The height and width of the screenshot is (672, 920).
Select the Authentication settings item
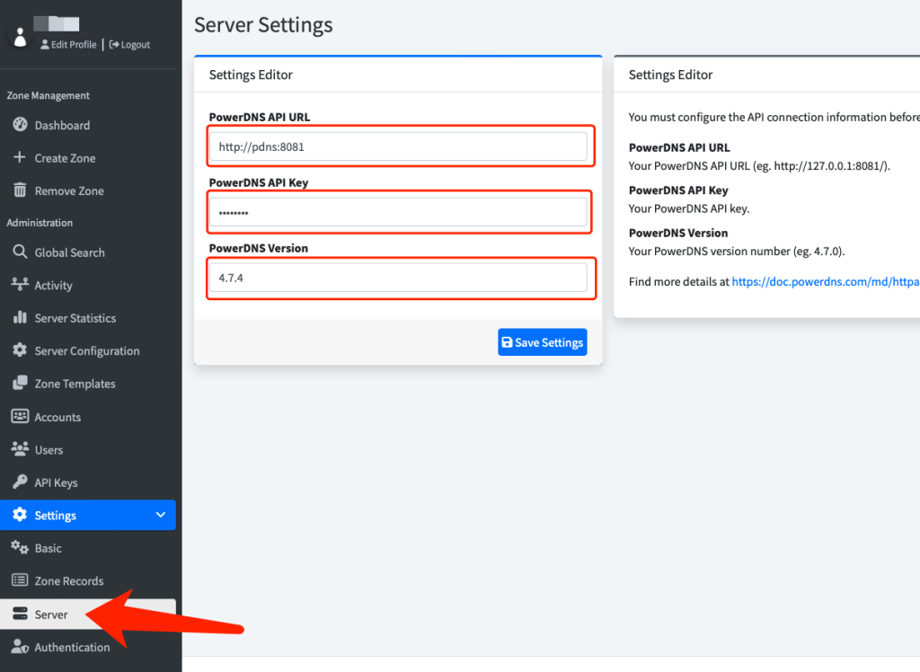tap(72, 647)
